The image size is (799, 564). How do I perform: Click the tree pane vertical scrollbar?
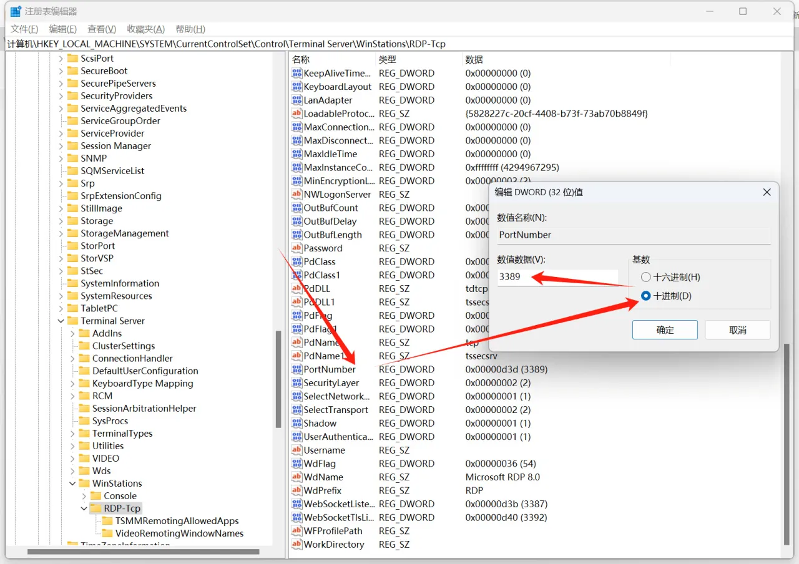[x=278, y=378]
